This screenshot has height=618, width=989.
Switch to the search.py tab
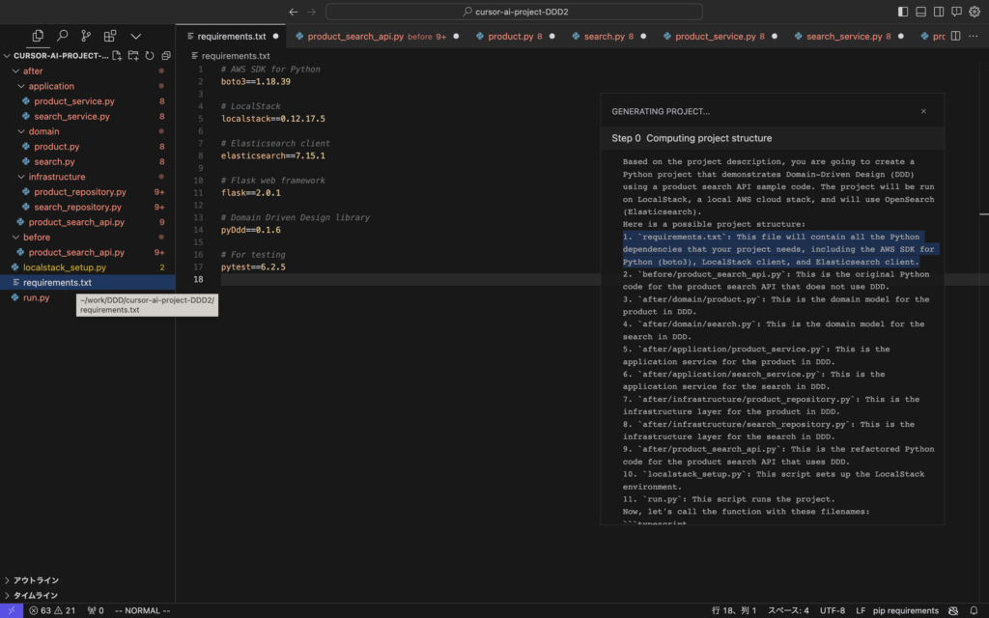(608, 36)
